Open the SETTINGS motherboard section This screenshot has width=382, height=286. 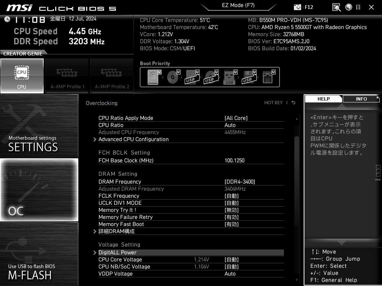(x=39, y=126)
